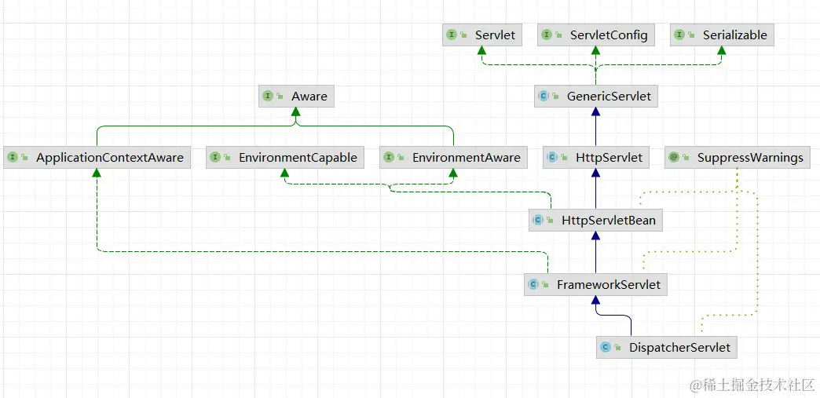Select the ApplicationContextAware node
This screenshot has width=820, height=398.
(x=97, y=158)
